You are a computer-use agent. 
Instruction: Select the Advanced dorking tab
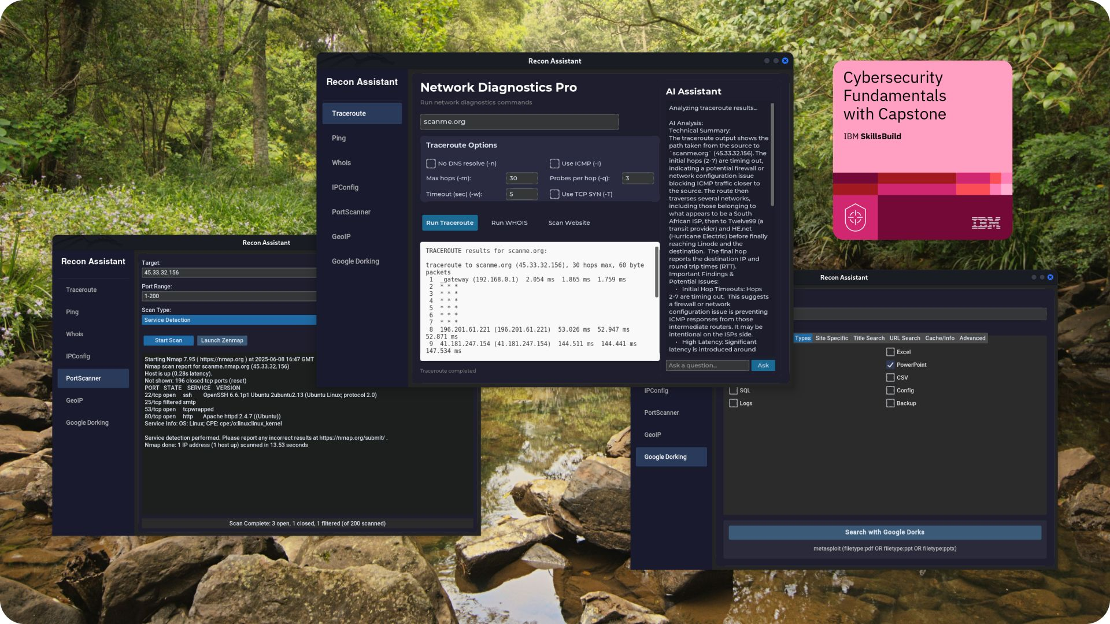pos(972,339)
